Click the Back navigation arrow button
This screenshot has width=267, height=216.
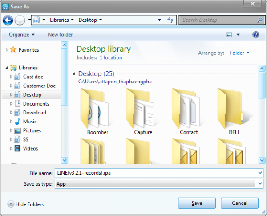(8, 20)
